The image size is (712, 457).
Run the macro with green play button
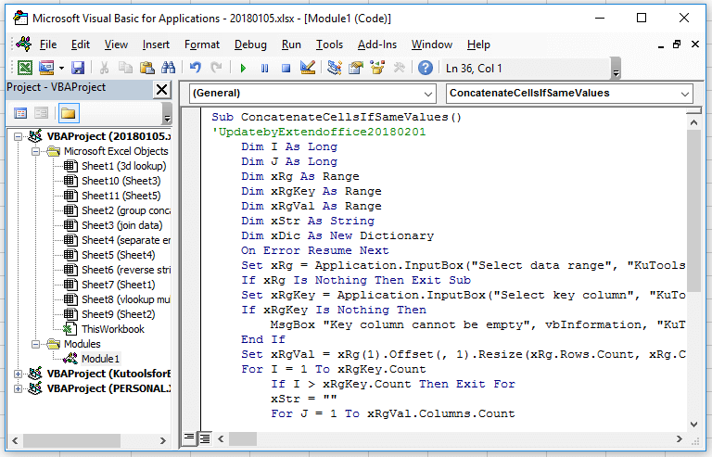[243, 68]
